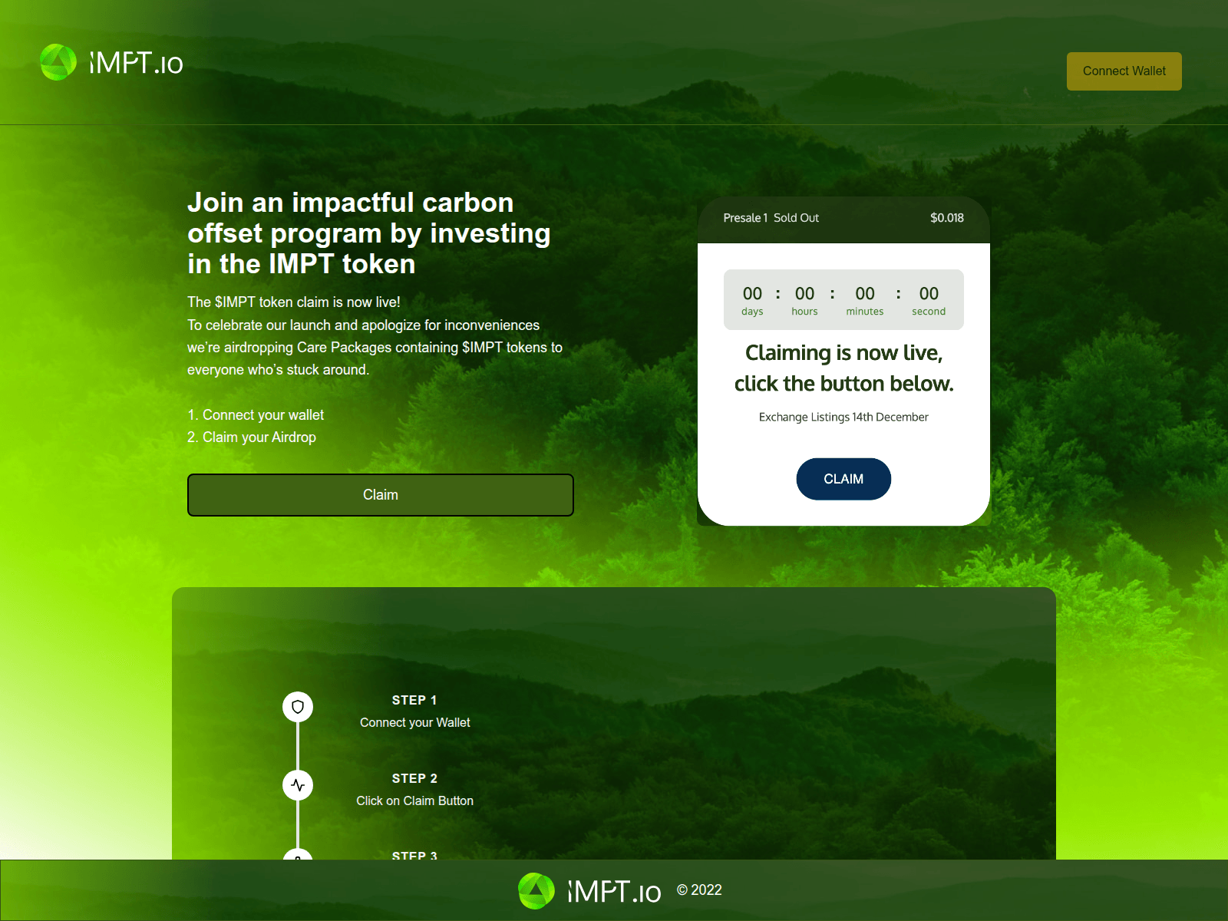Click the Presale 1 Sold Out label
1228x921 pixels.
pos(771,218)
